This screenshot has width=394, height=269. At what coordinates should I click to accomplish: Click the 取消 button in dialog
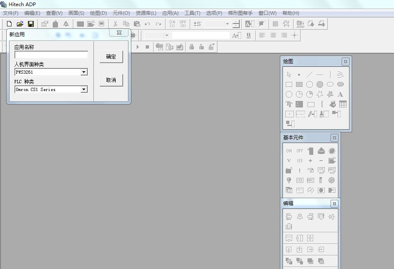pyautogui.click(x=111, y=80)
